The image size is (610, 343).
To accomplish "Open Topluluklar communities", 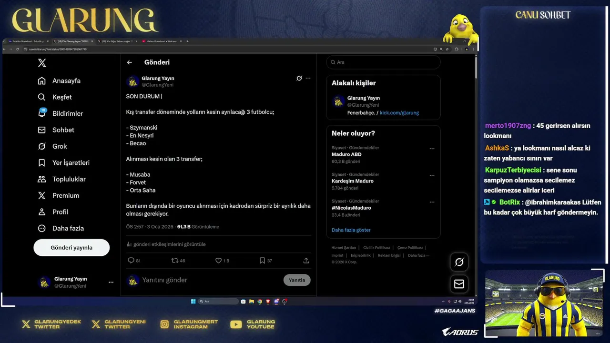I will click(x=62, y=179).
